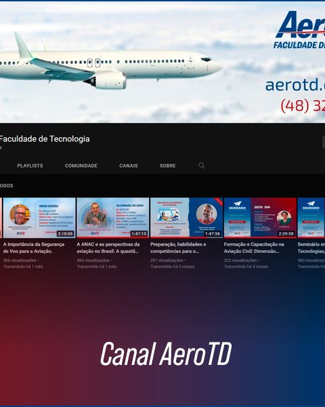325x407 pixels.
Task: Play the 1:47:15 ANAC video thumbnail
Action: click(113, 218)
